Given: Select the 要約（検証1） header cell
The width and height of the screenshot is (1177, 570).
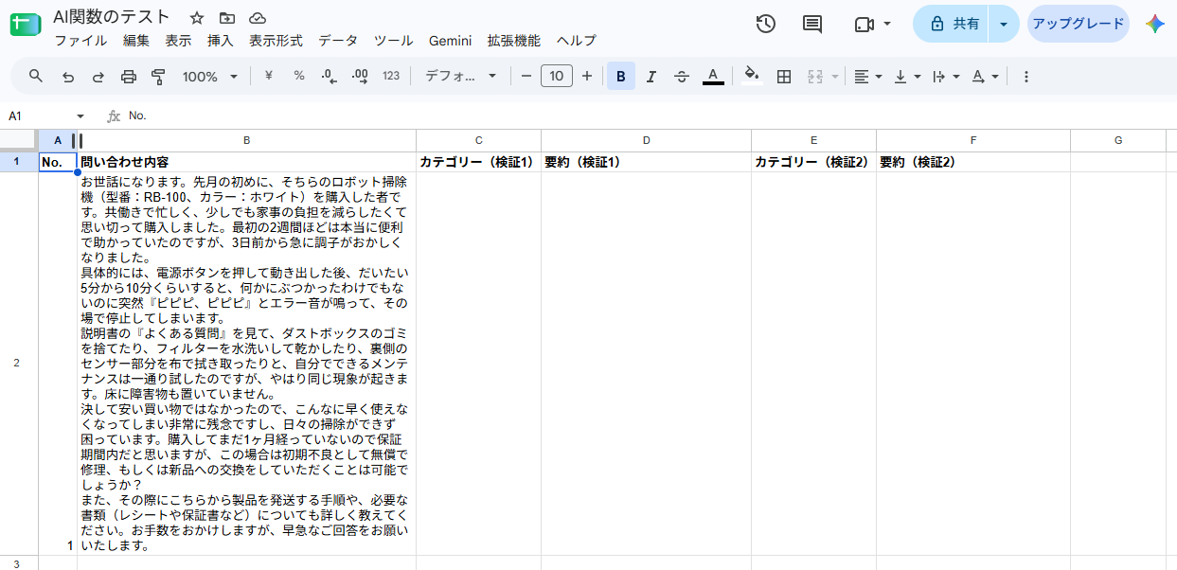Looking at the screenshot, I should [646, 162].
